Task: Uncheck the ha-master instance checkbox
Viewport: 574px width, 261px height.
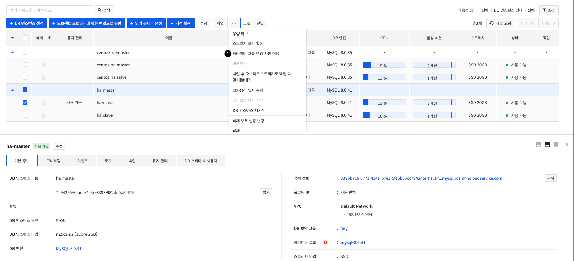Action: coord(25,102)
